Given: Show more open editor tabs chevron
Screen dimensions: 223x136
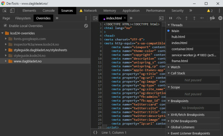Looking at the screenshot, I should (x=131, y=18).
